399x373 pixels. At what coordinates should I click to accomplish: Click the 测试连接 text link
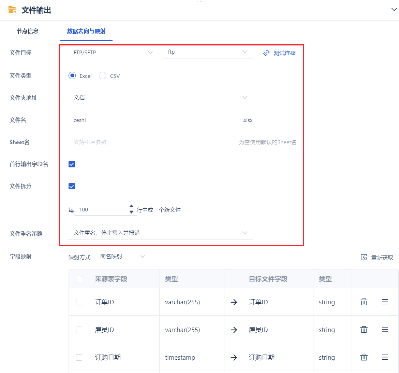click(x=284, y=53)
